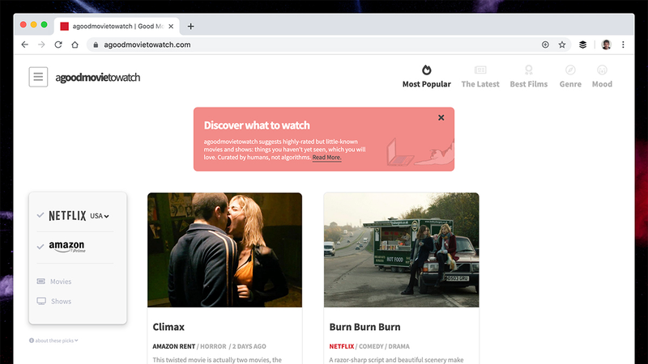648x364 pixels.
Task: Click the HORROR genre tag
Action: (213, 346)
